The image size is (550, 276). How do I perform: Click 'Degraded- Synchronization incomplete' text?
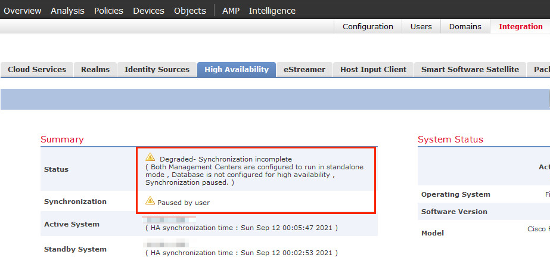tap(226, 159)
